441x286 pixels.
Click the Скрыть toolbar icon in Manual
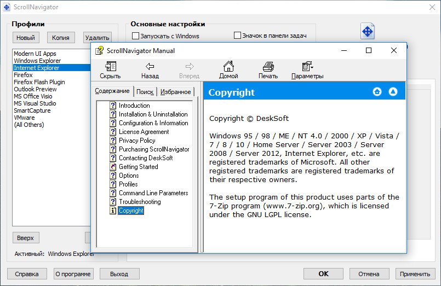(110, 67)
